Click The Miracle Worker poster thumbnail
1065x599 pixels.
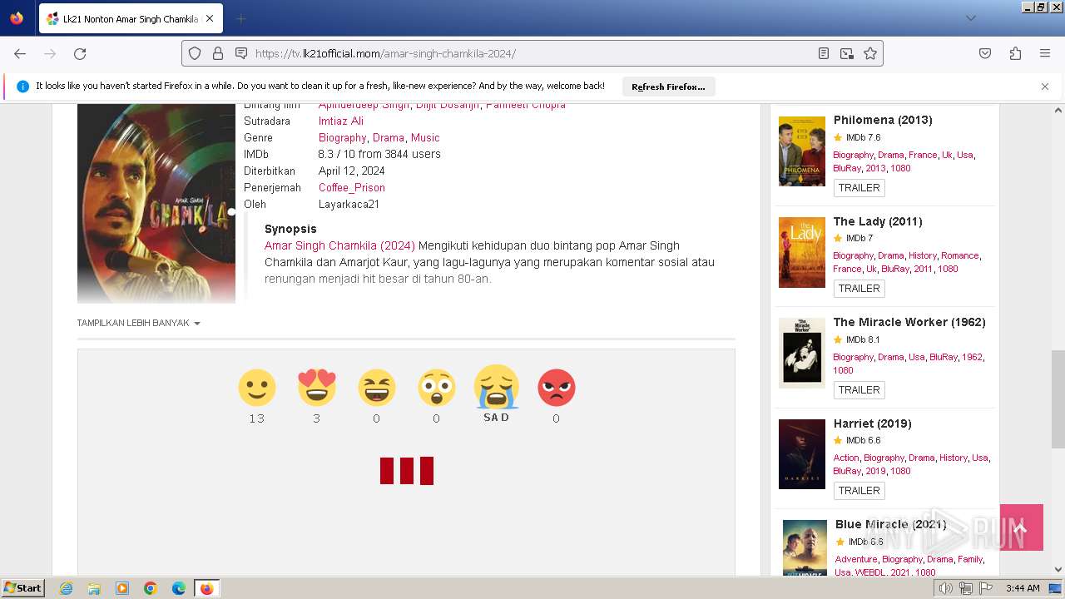(x=802, y=353)
